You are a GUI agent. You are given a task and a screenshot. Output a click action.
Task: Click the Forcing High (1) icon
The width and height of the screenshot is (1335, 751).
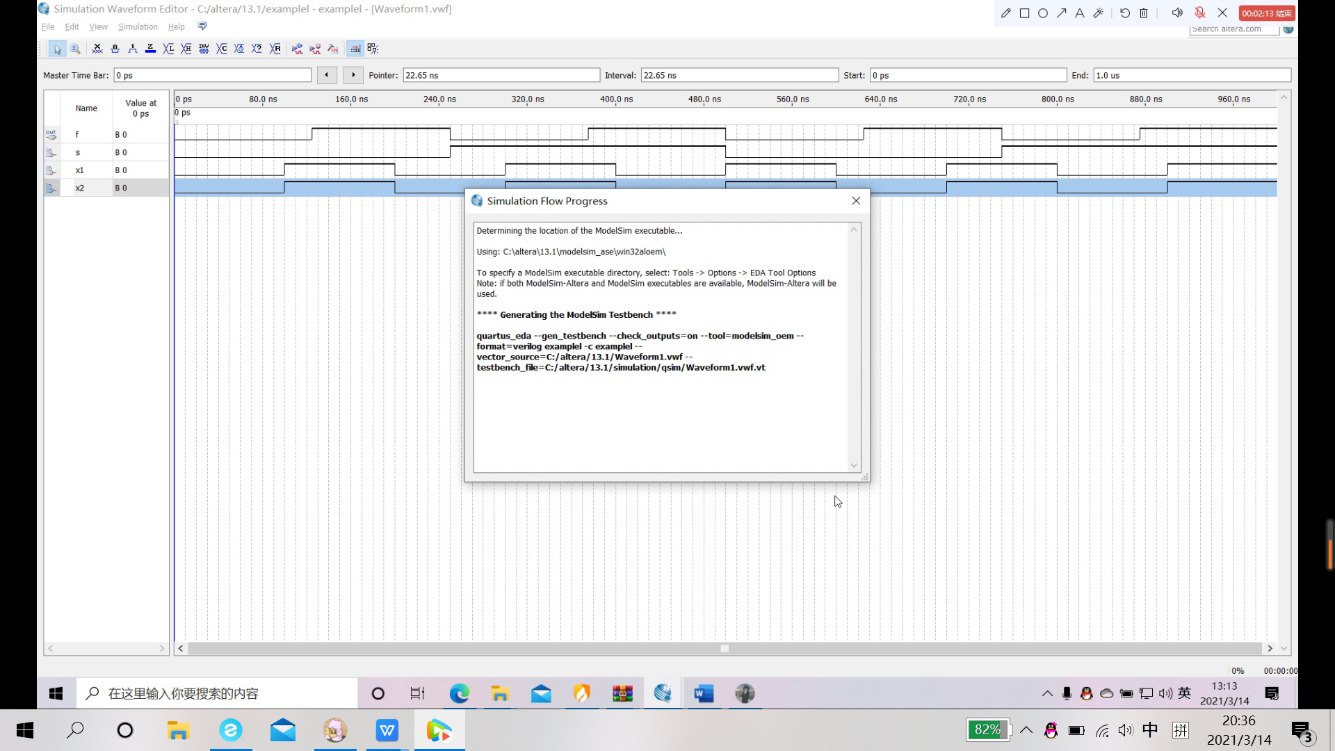pos(133,49)
